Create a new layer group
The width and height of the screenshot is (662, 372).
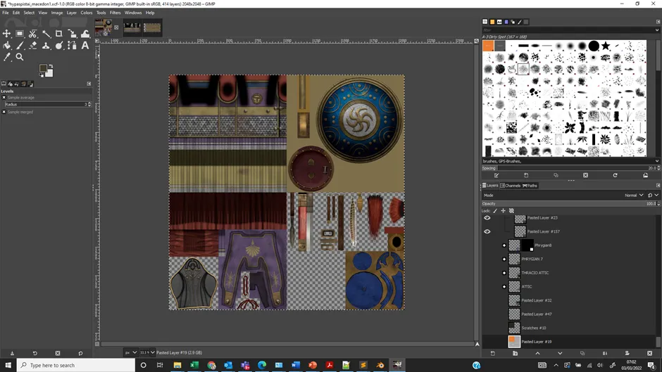tap(515, 353)
